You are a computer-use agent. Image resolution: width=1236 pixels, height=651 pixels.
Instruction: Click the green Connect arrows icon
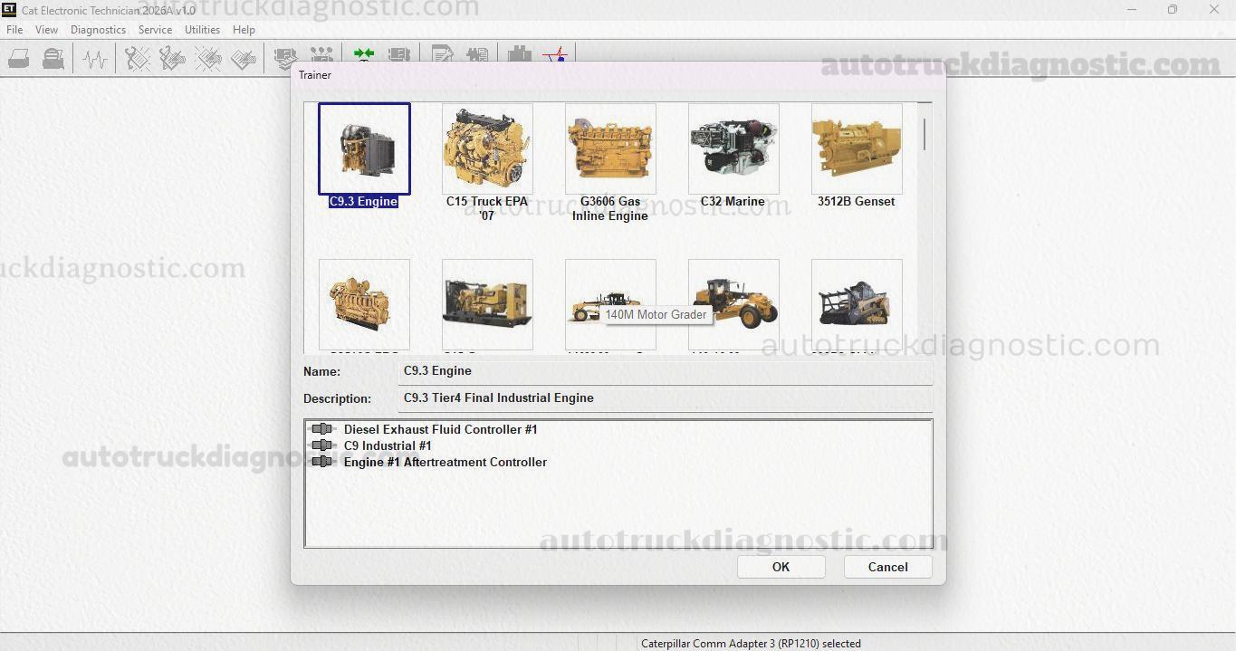(x=364, y=54)
